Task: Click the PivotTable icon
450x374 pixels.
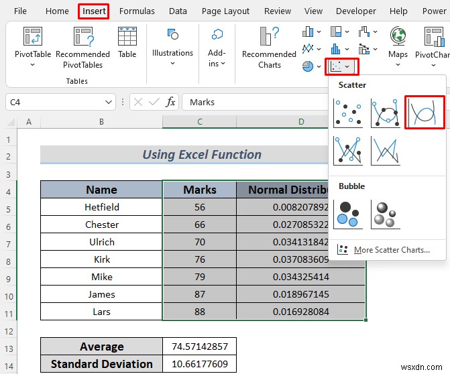Action: 33,36
